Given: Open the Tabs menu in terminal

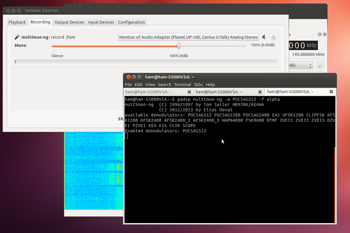Looking at the screenshot, I should 198,85.
